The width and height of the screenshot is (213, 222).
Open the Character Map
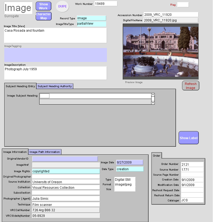click(43, 16)
